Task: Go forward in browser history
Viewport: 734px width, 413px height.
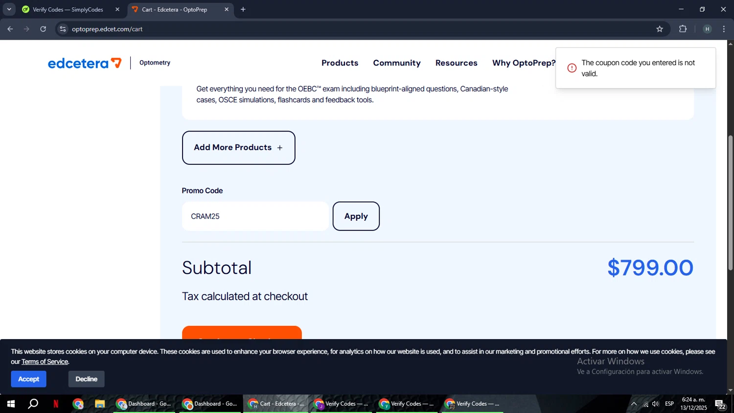Action: tap(26, 29)
